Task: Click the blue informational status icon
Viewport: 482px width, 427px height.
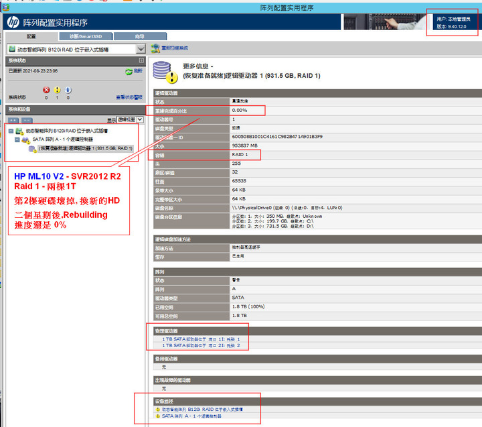Action: click(x=68, y=90)
